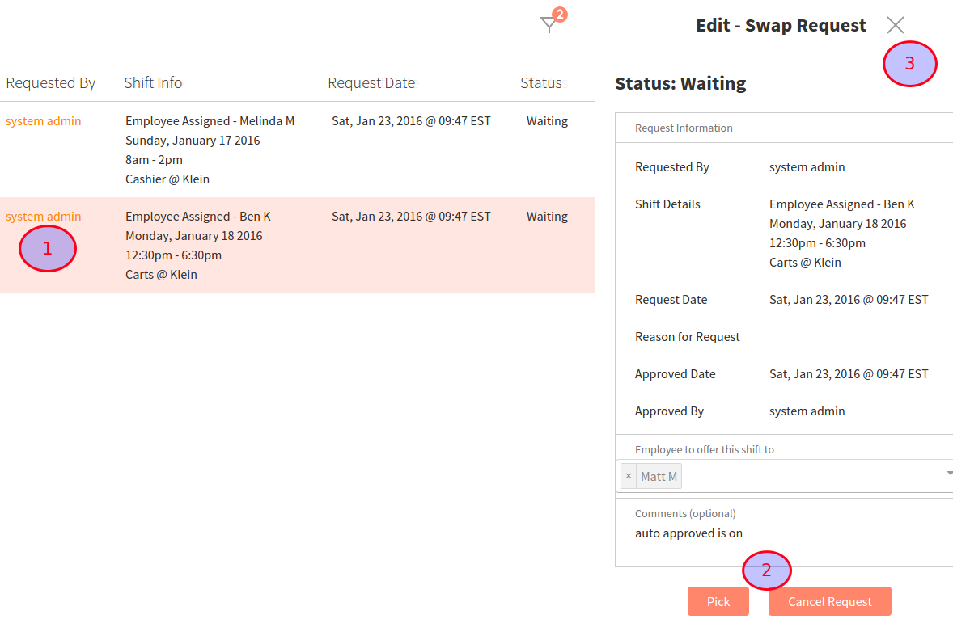Screen dimensions: 953x619
Task: Click the Request Information section header
Action: pyautogui.click(x=684, y=128)
